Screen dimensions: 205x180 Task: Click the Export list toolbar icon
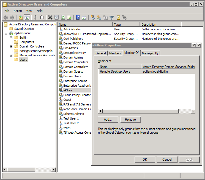[x=69, y=17]
